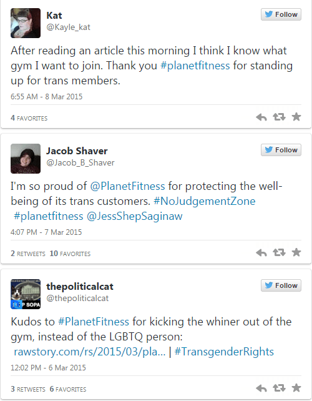Open the #NoJudgementZone hashtag

click(x=205, y=201)
